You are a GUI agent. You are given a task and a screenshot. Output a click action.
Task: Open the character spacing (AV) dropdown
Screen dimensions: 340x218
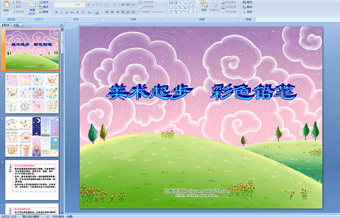pyautogui.click(x=84, y=12)
